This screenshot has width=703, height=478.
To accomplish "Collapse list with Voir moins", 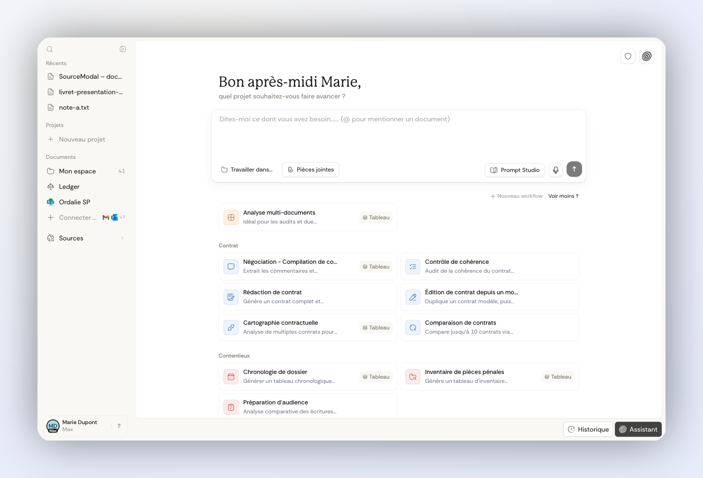I will click(x=564, y=196).
